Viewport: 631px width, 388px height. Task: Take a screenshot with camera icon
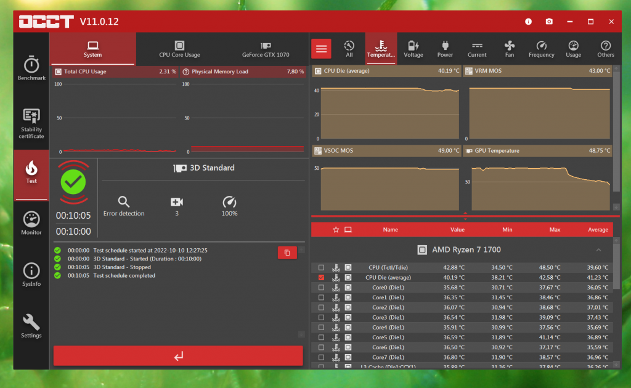pyautogui.click(x=549, y=22)
